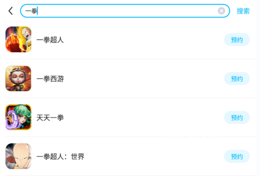Pre-register 天天一拳 via 预约

[237, 118]
